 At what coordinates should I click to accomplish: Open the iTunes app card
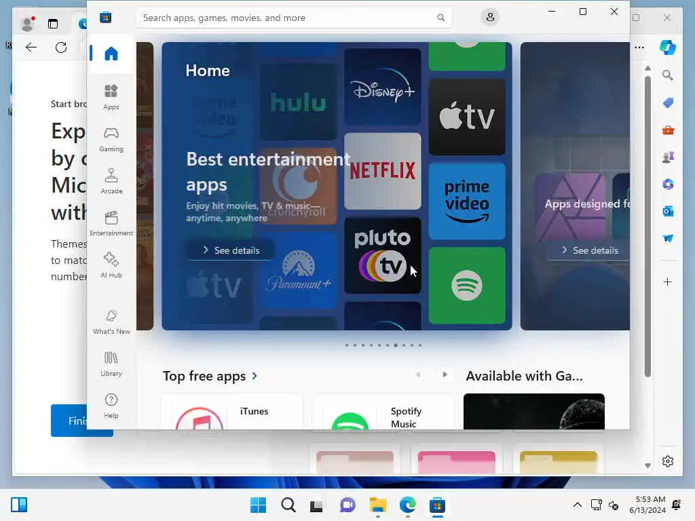232,412
